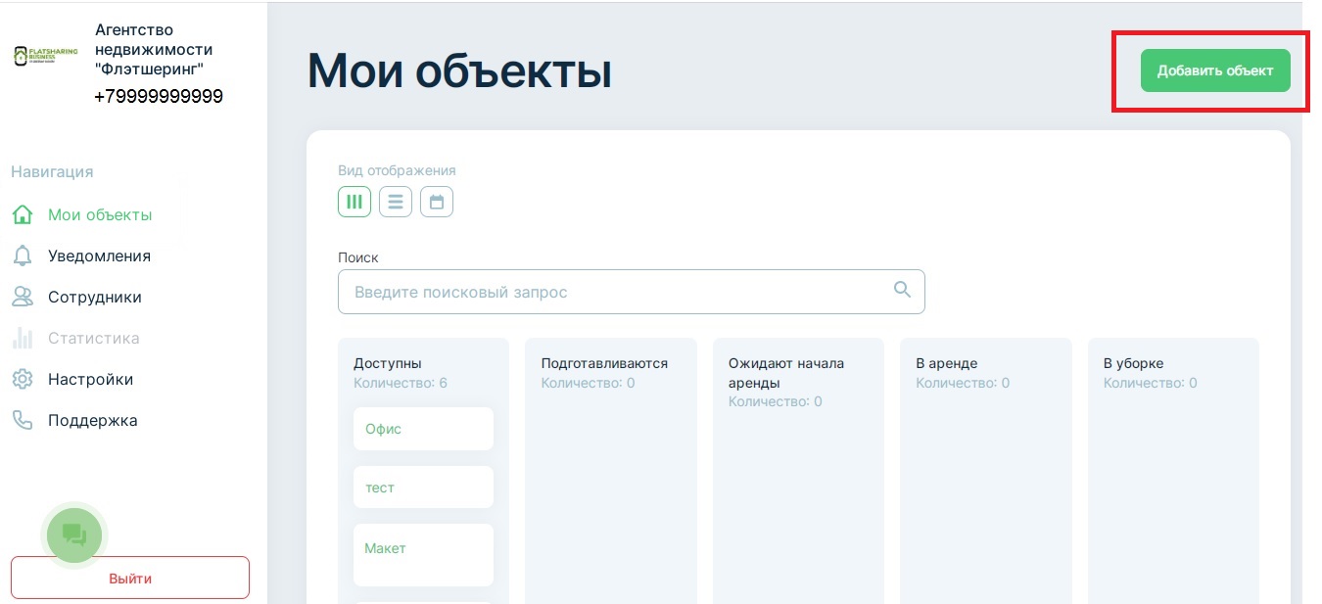Switch to list view icon
1322x604 pixels.
coord(396,202)
